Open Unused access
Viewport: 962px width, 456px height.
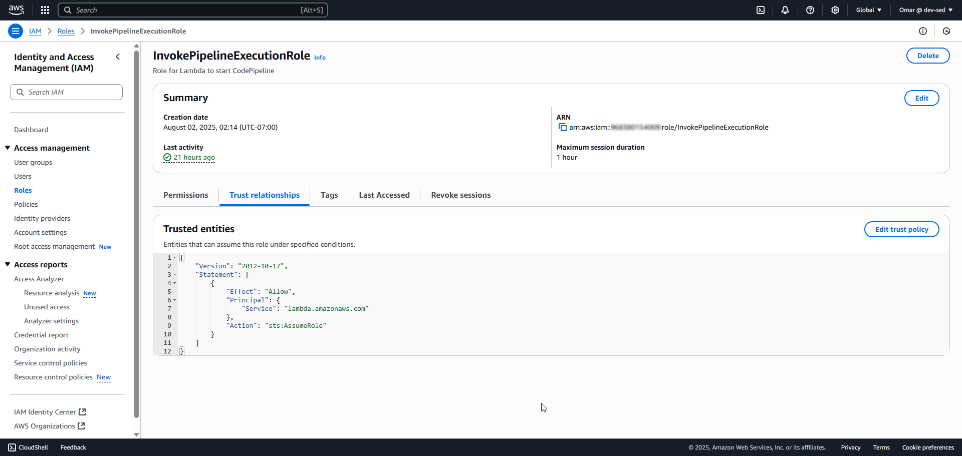point(47,307)
